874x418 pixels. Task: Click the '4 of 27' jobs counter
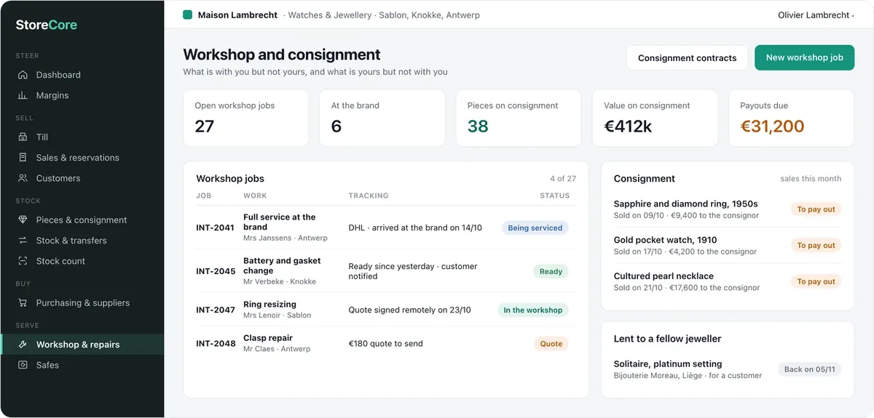[x=562, y=179]
